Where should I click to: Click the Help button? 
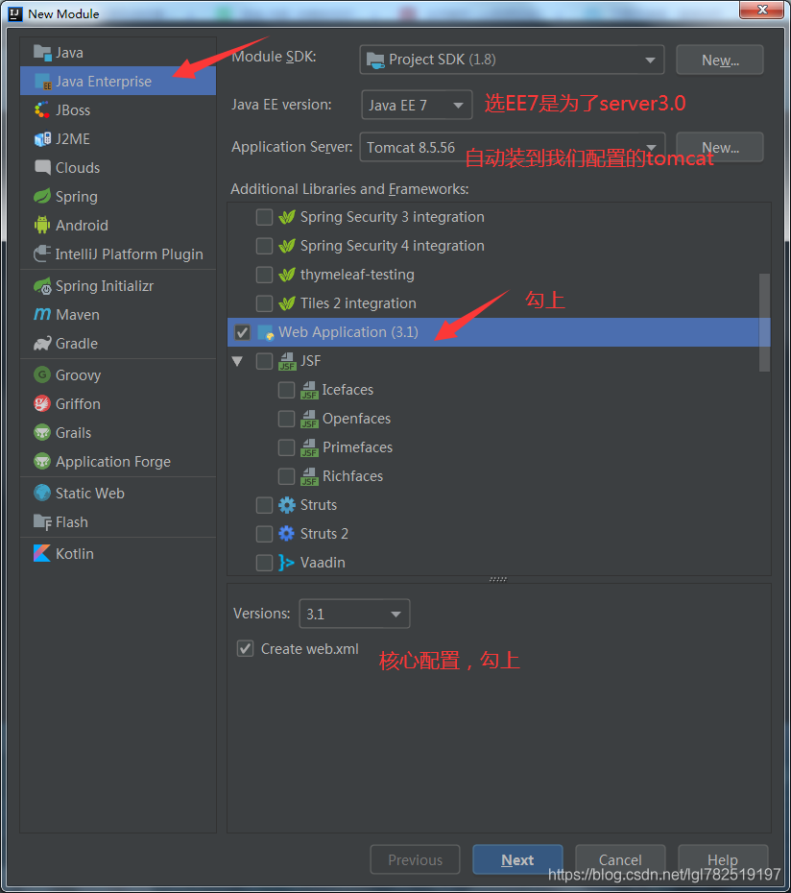pyautogui.click(x=723, y=860)
